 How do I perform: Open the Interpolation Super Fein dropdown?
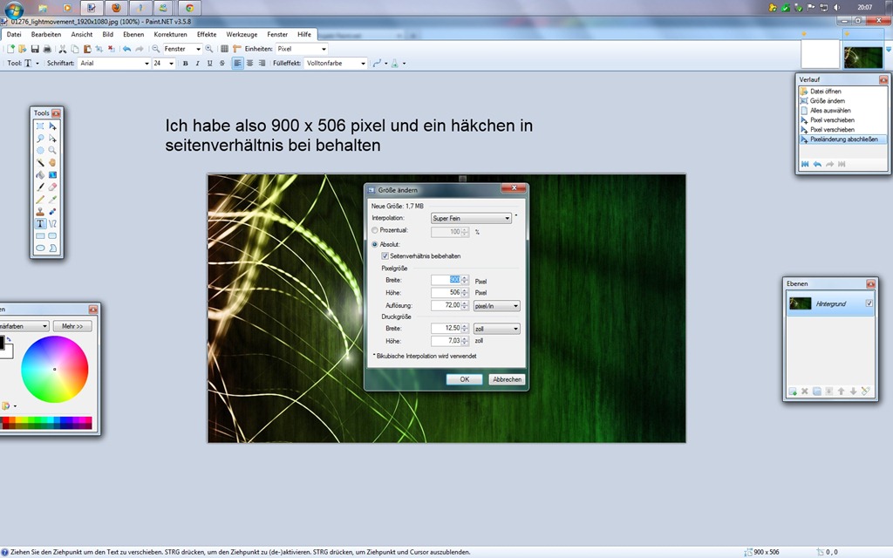pos(471,218)
